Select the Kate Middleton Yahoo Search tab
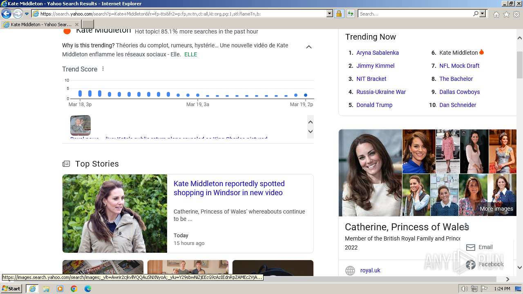This screenshot has height=294, width=523. [40, 24]
